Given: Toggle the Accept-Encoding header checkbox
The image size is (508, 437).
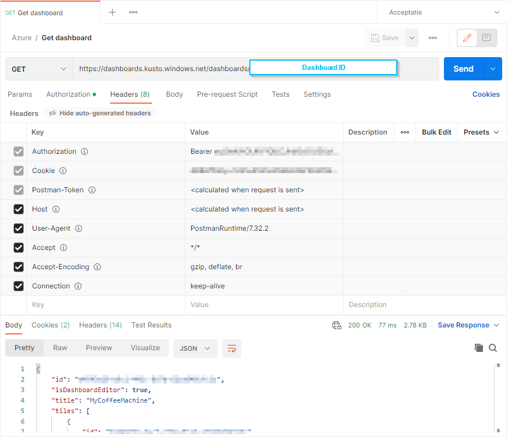Looking at the screenshot, I should 19,267.
